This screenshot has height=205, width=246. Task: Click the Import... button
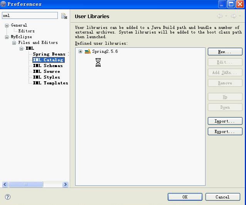225,121
